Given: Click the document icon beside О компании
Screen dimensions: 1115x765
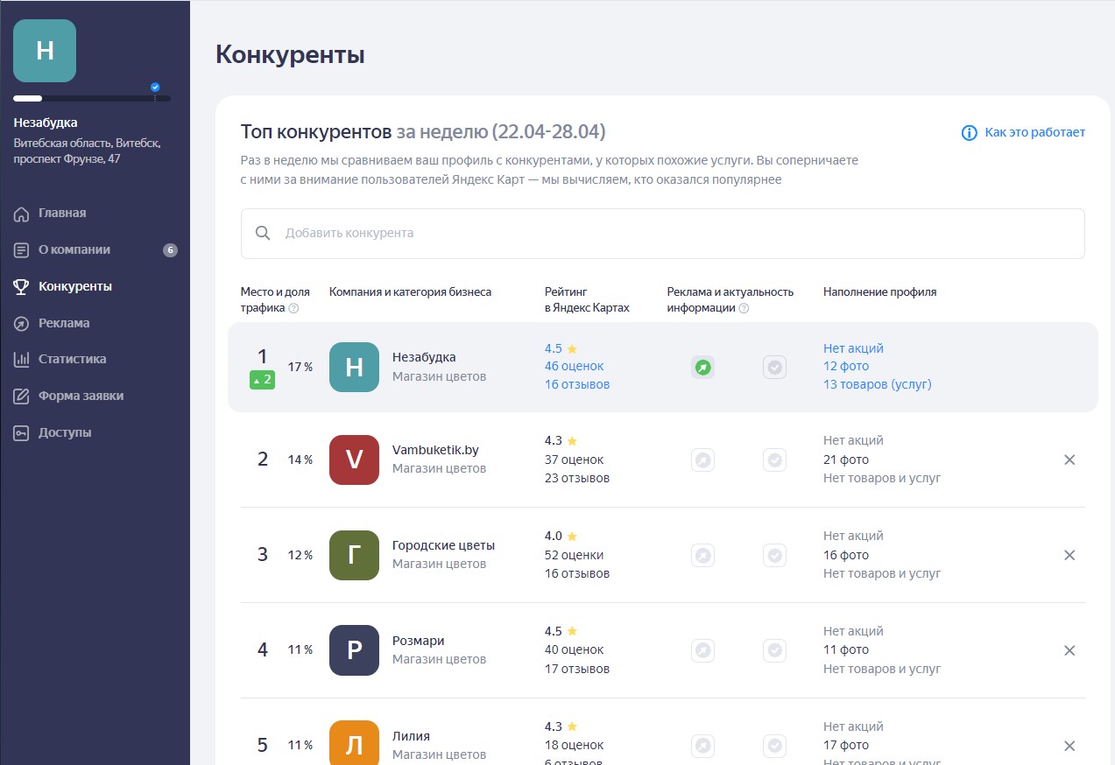Looking at the screenshot, I should tap(22, 250).
